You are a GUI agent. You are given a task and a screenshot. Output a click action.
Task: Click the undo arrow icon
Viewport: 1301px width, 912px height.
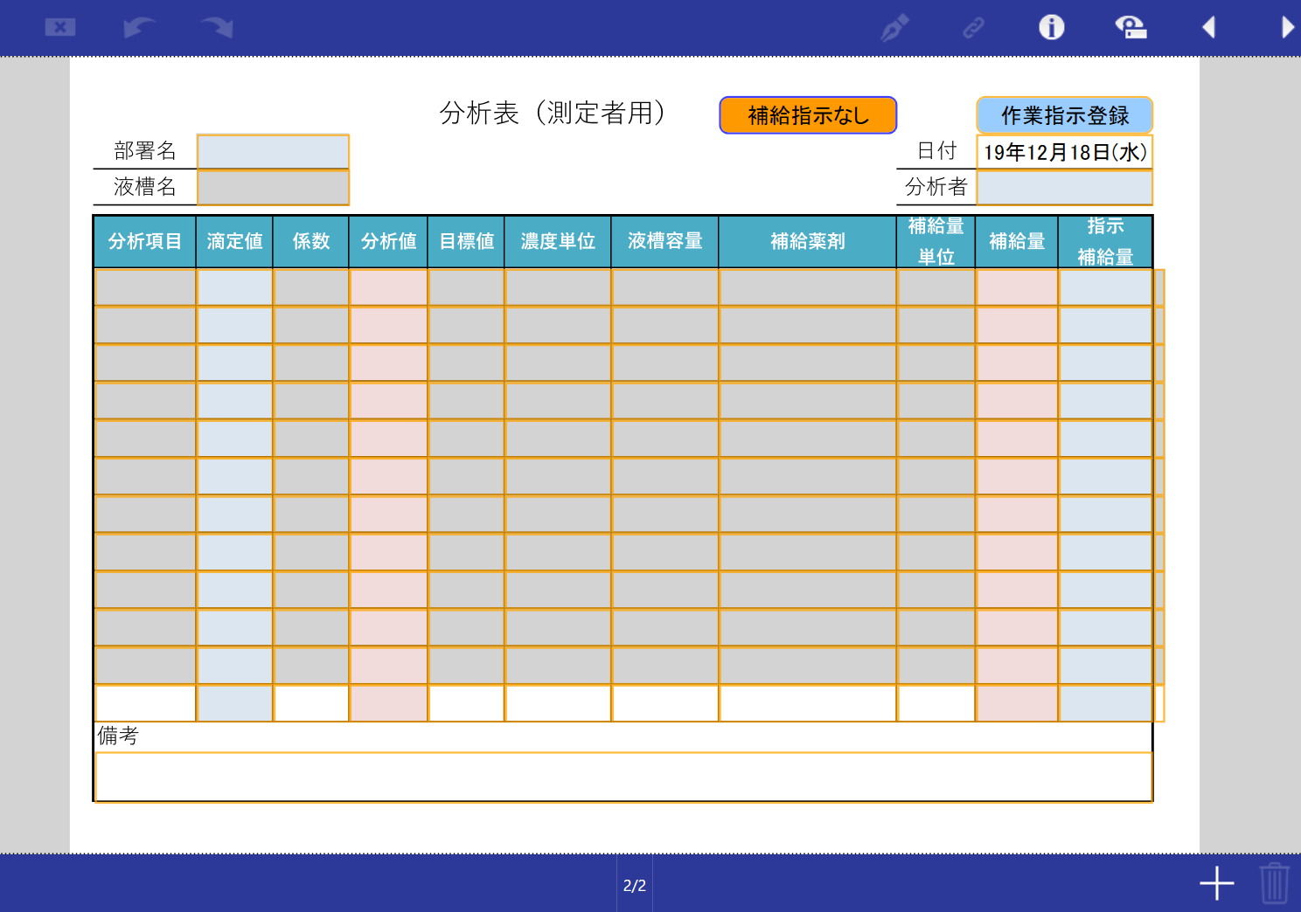pos(138,27)
